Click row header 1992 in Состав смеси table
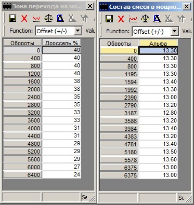Viewport: 194px width, 205px height. tap(119, 90)
